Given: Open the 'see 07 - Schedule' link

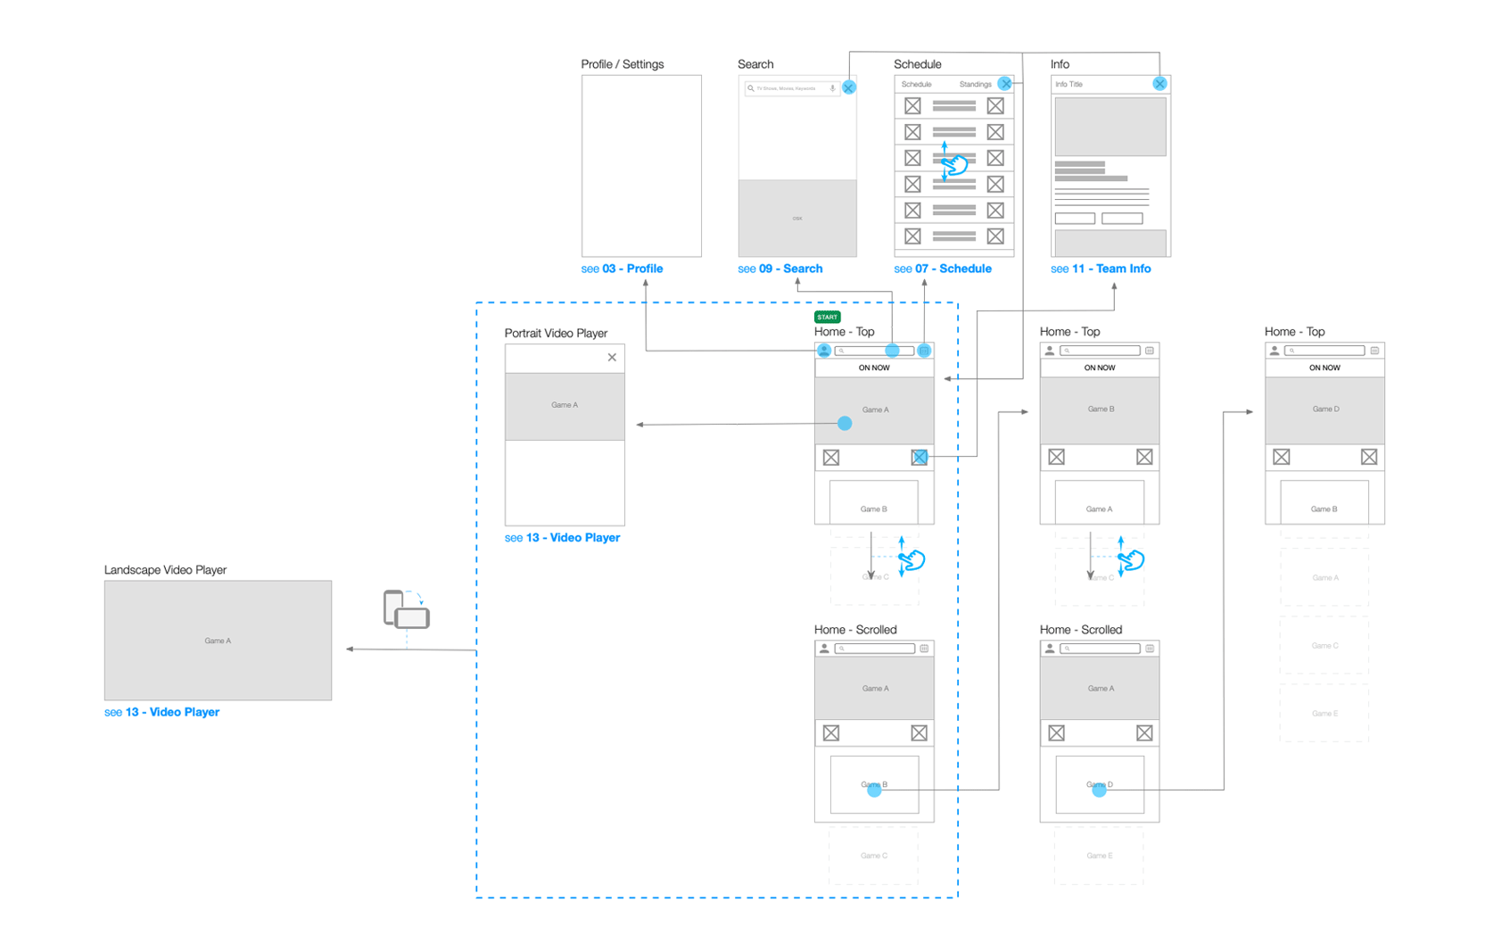Looking at the screenshot, I should (x=943, y=269).
